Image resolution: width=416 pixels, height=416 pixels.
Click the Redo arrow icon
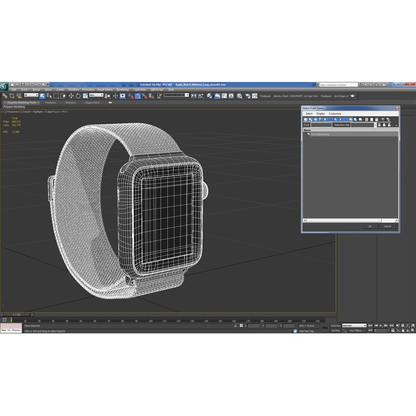click(35, 85)
